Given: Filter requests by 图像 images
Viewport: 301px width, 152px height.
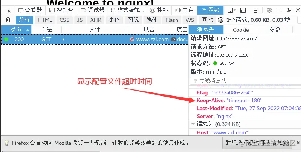Looking at the screenshot, I should tap(133, 20).
